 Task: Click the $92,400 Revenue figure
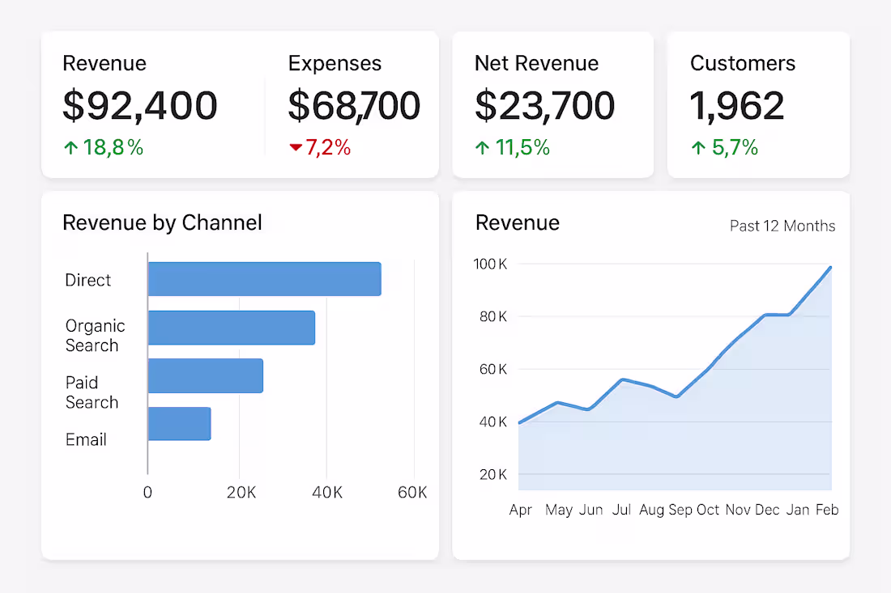(x=139, y=105)
